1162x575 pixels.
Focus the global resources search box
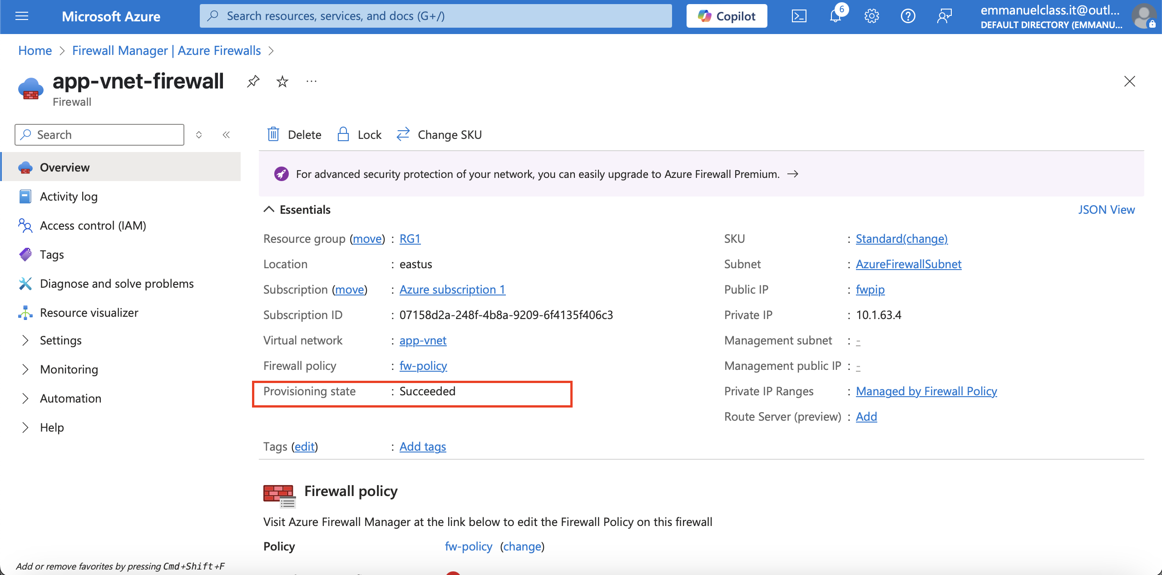[435, 16]
